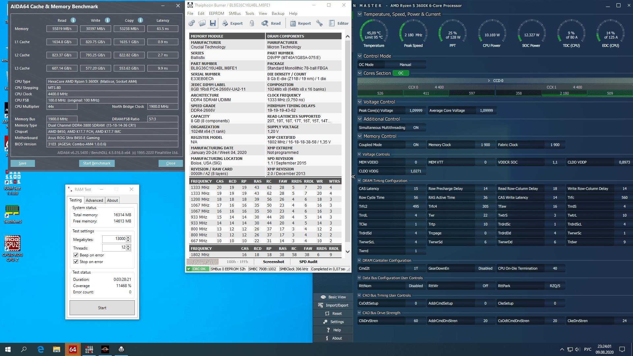Open File Explorer from the taskbar
Screen dimensions: 633x356
57,349
